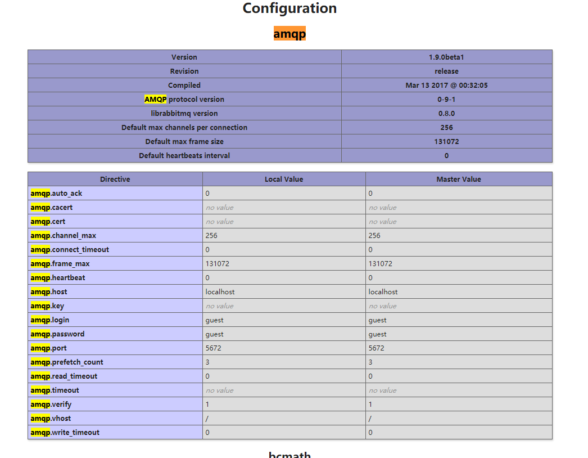Select the amqp.channel_max directive
The height and width of the screenshot is (458, 588).
tap(63, 236)
